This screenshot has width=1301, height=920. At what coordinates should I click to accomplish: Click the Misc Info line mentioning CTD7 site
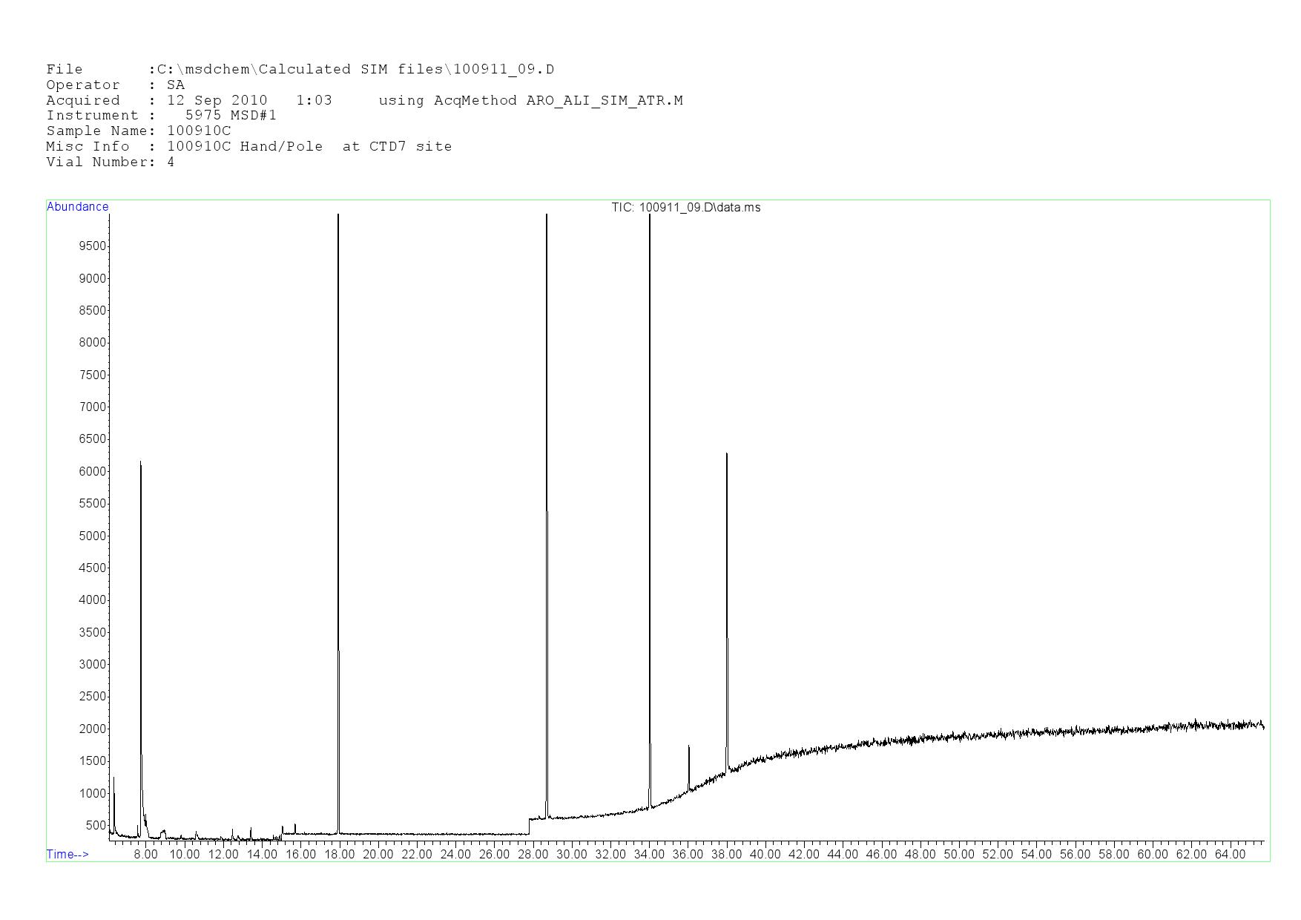pyautogui.click(x=309, y=147)
